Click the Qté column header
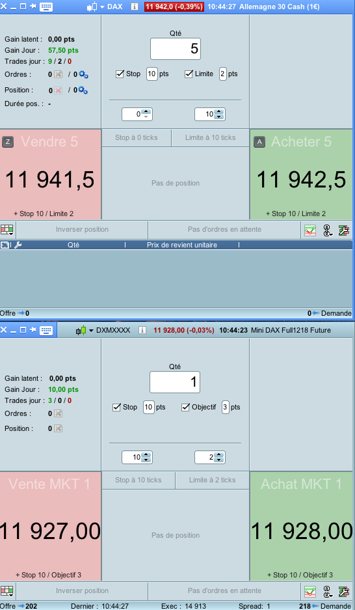 point(73,245)
